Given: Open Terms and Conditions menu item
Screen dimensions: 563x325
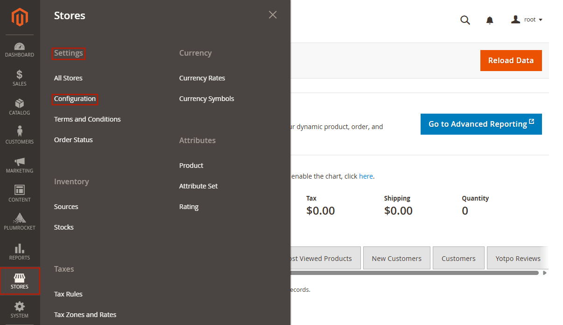Looking at the screenshot, I should [x=87, y=119].
